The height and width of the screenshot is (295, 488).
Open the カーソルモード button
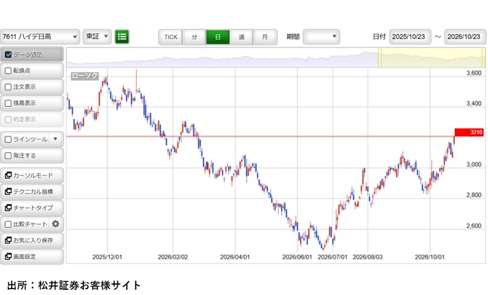click(32, 175)
